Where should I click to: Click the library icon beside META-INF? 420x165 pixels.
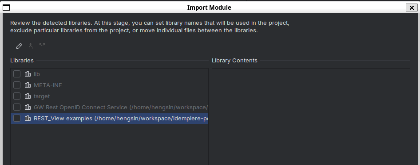[28, 85]
